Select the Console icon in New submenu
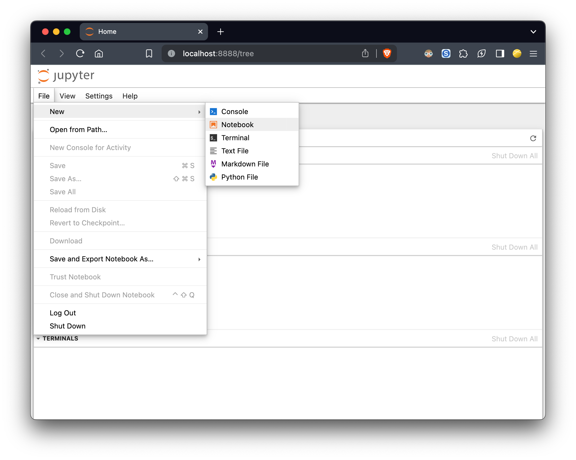This screenshot has width=576, height=460. pyautogui.click(x=213, y=112)
